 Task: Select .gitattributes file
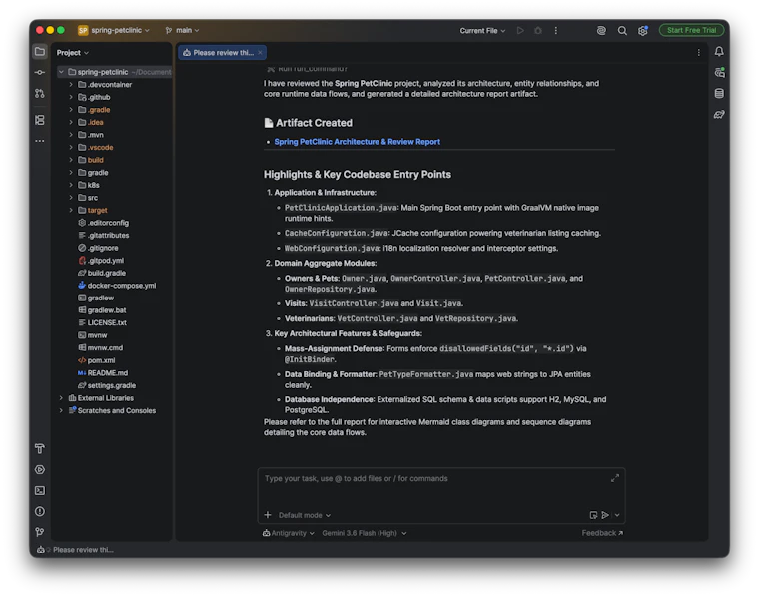[x=108, y=235]
